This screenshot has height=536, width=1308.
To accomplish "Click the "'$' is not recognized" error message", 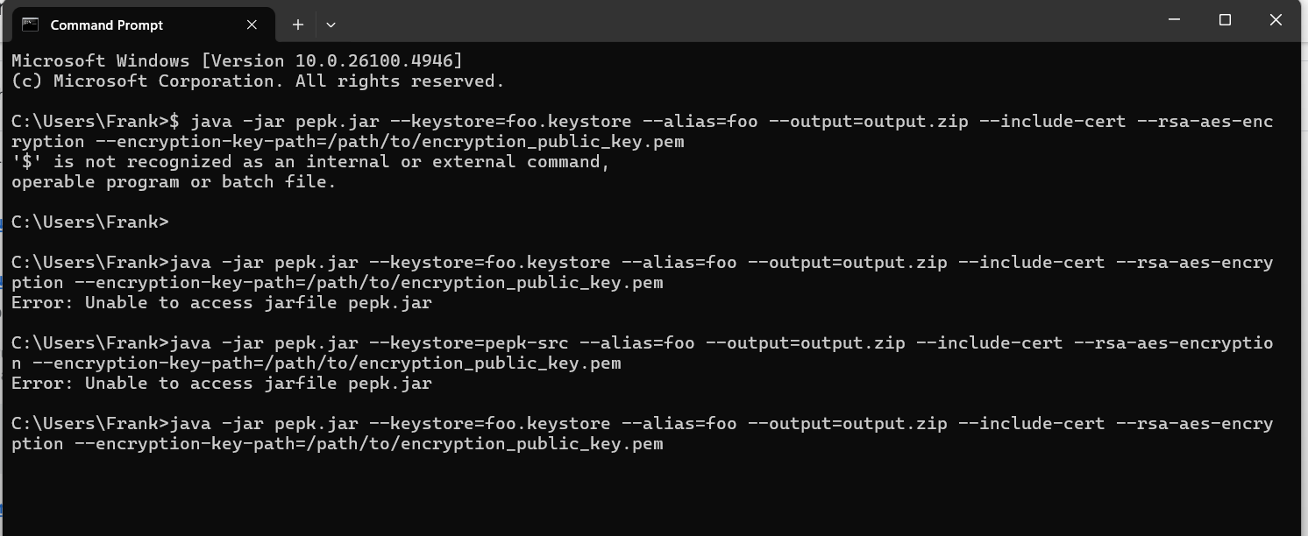I will pos(310,162).
